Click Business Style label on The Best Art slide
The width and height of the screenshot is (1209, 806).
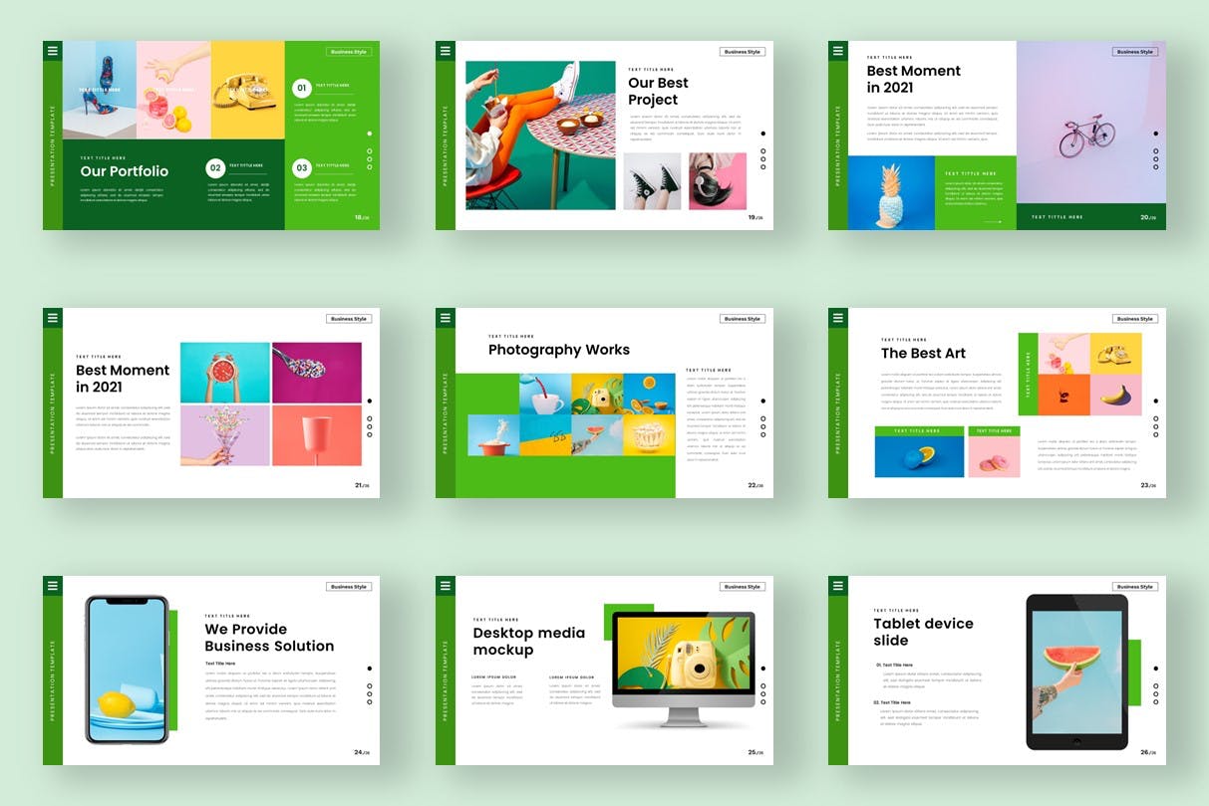tap(1134, 319)
